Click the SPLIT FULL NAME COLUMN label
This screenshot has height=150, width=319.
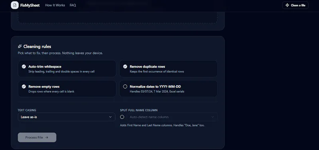(x=139, y=110)
